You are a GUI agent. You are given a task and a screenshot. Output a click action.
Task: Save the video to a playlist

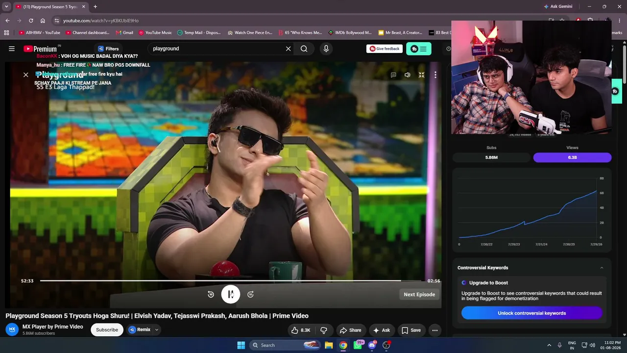click(x=411, y=330)
